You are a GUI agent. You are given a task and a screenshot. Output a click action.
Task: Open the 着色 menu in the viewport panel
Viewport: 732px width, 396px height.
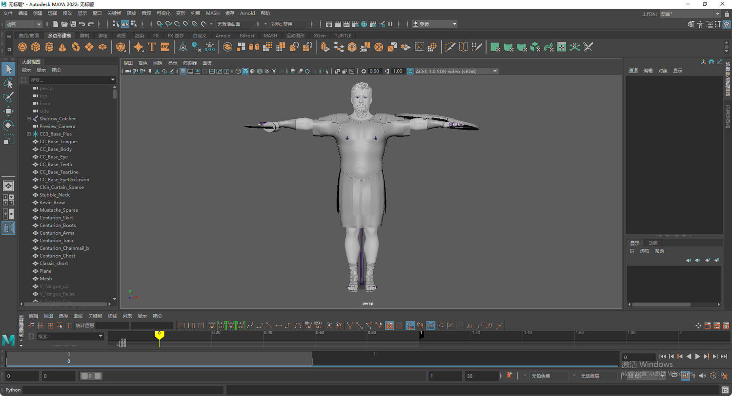(x=143, y=63)
